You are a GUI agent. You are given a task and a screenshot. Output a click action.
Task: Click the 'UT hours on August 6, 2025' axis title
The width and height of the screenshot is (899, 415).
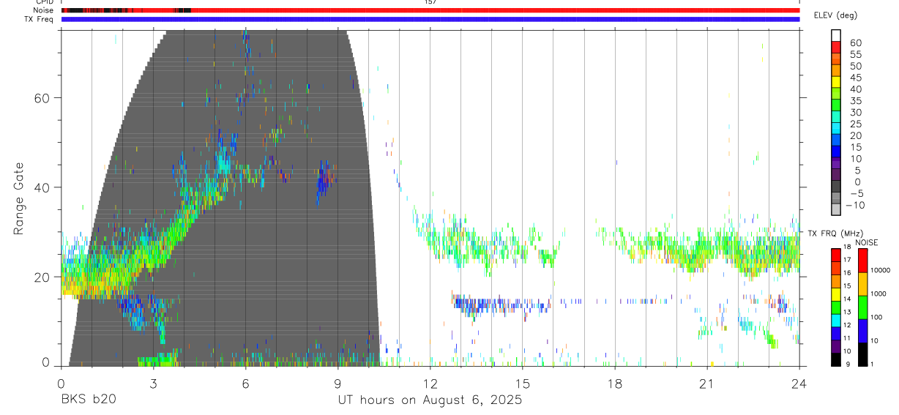430,400
